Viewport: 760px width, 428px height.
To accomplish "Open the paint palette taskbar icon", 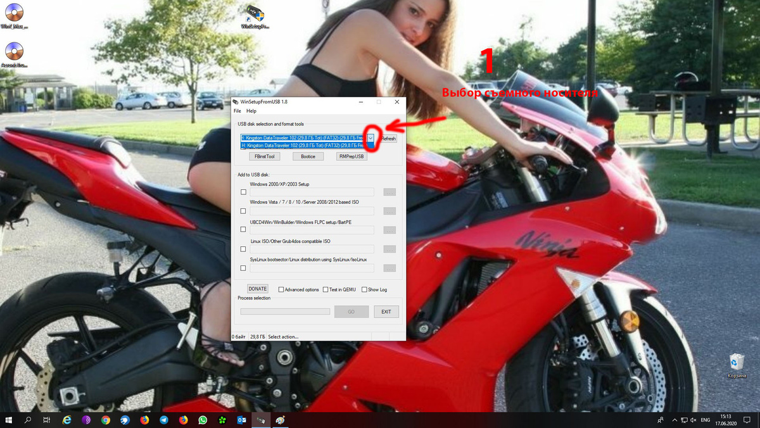I will point(281,420).
